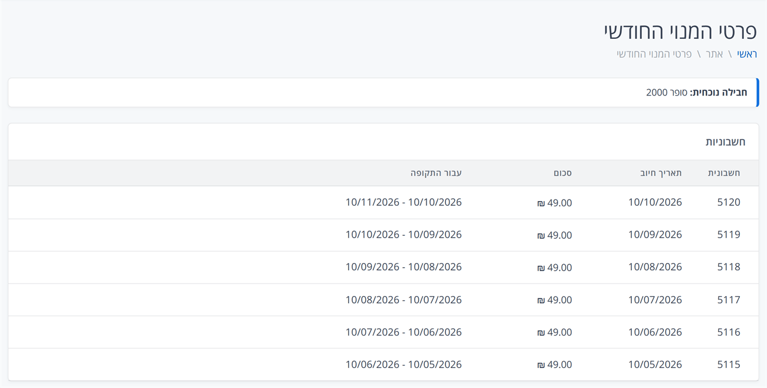This screenshot has height=388, width=767.
Task: Open the ראשי breadcrumb link
Action: click(x=746, y=54)
